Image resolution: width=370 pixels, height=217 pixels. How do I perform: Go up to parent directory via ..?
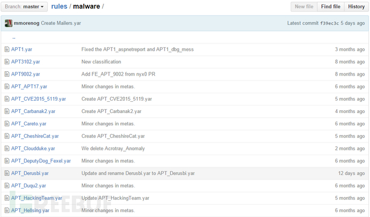(x=14, y=38)
